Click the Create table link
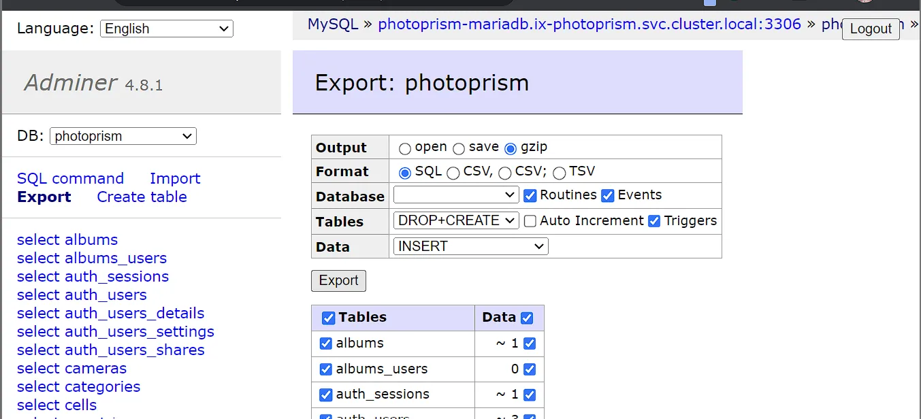The image size is (921, 419). 142,197
